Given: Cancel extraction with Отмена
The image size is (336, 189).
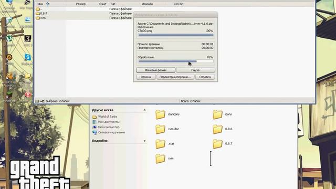Looking at the screenshot, I should click(x=146, y=77).
